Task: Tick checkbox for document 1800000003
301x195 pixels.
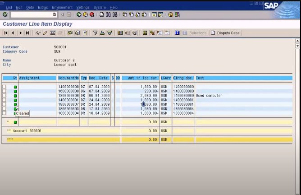Action: [x=4, y=109]
